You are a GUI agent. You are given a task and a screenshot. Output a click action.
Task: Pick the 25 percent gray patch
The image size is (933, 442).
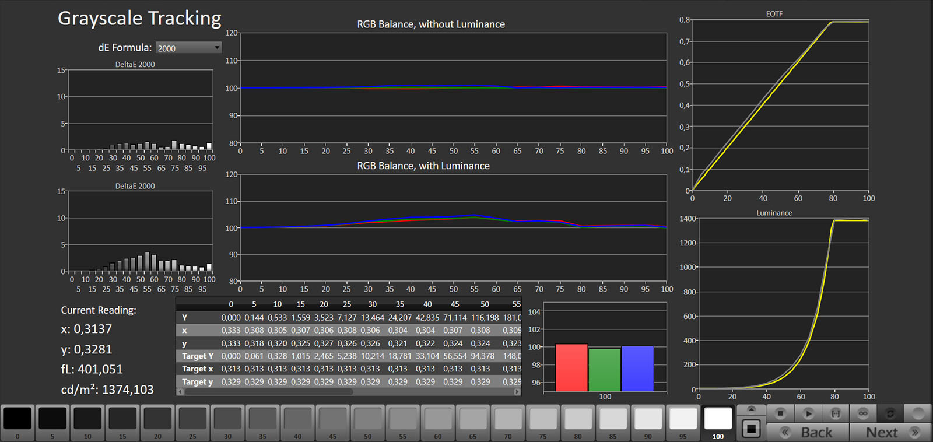(x=192, y=419)
